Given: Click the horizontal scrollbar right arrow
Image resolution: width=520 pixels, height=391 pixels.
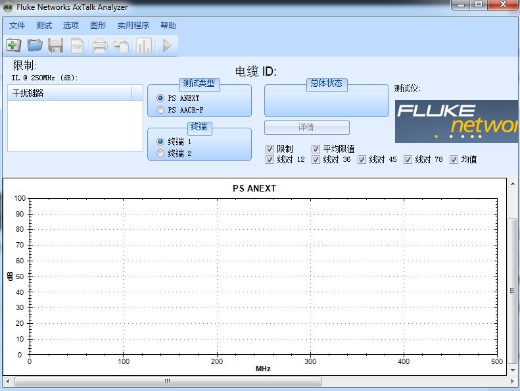Looking at the screenshot, I should (503, 381).
